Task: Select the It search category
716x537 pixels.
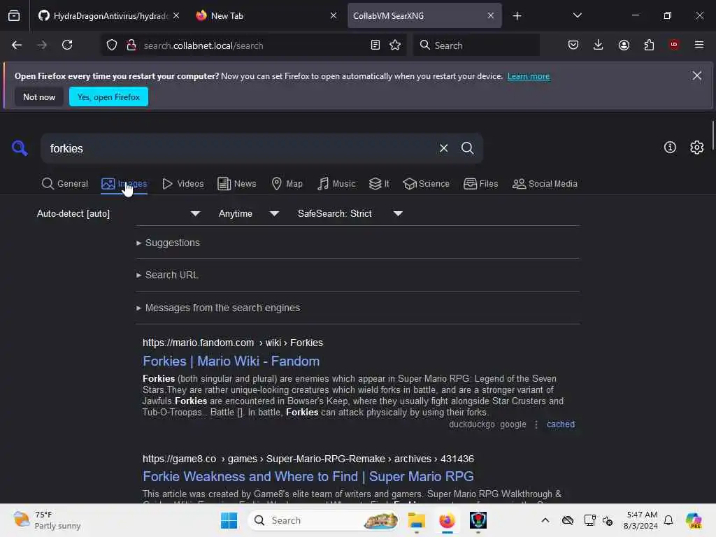Action: click(x=379, y=184)
